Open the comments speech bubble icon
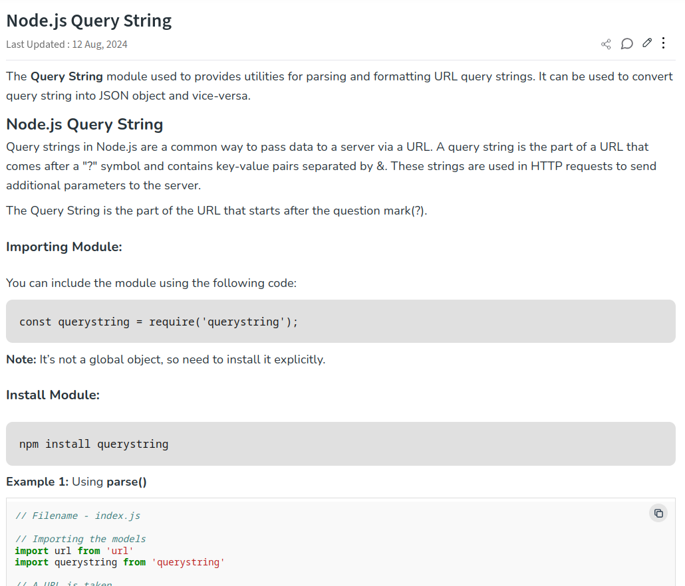The width and height of the screenshot is (685, 586). [626, 44]
